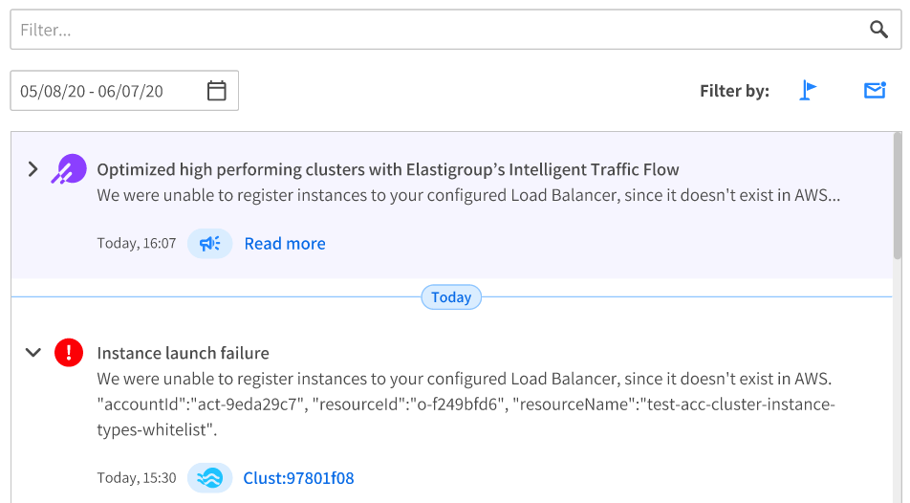Click the notification list vertical scrollbar
910x503 pixels.
click(897, 196)
